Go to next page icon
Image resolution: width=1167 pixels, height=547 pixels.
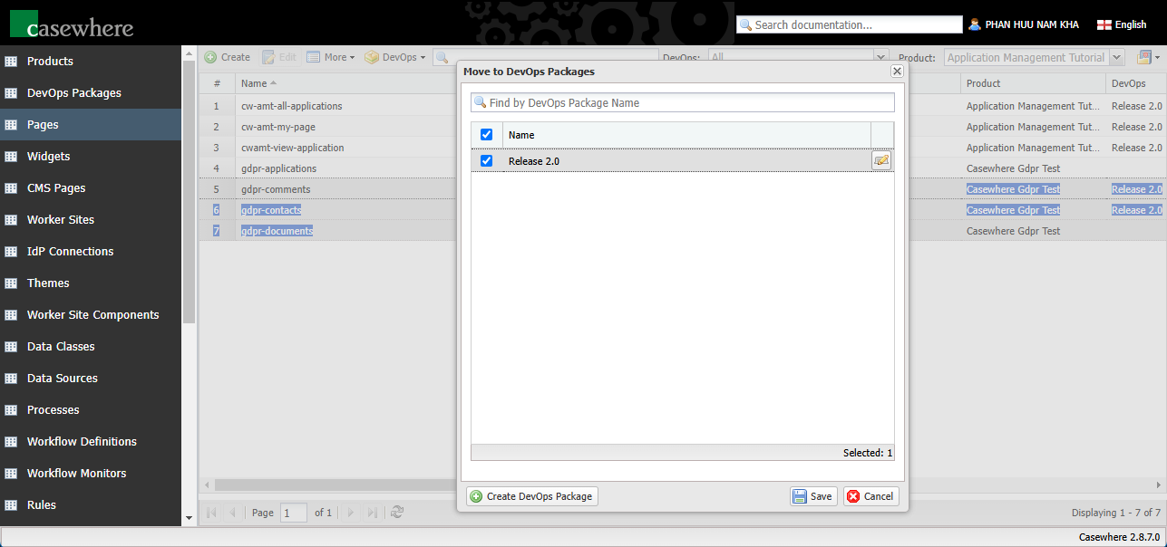tap(351, 513)
